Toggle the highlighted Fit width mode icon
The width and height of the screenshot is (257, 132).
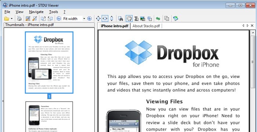105,19
